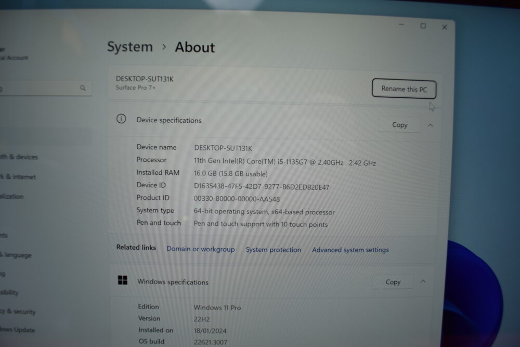Open the System protection link
Viewport: 520px width, 347px height.
(274, 250)
